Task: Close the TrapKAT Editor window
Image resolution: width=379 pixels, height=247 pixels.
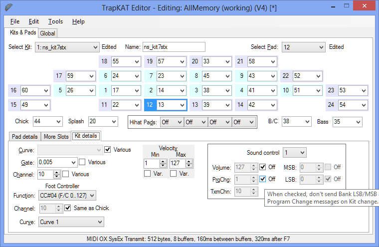Action: [364, 6]
